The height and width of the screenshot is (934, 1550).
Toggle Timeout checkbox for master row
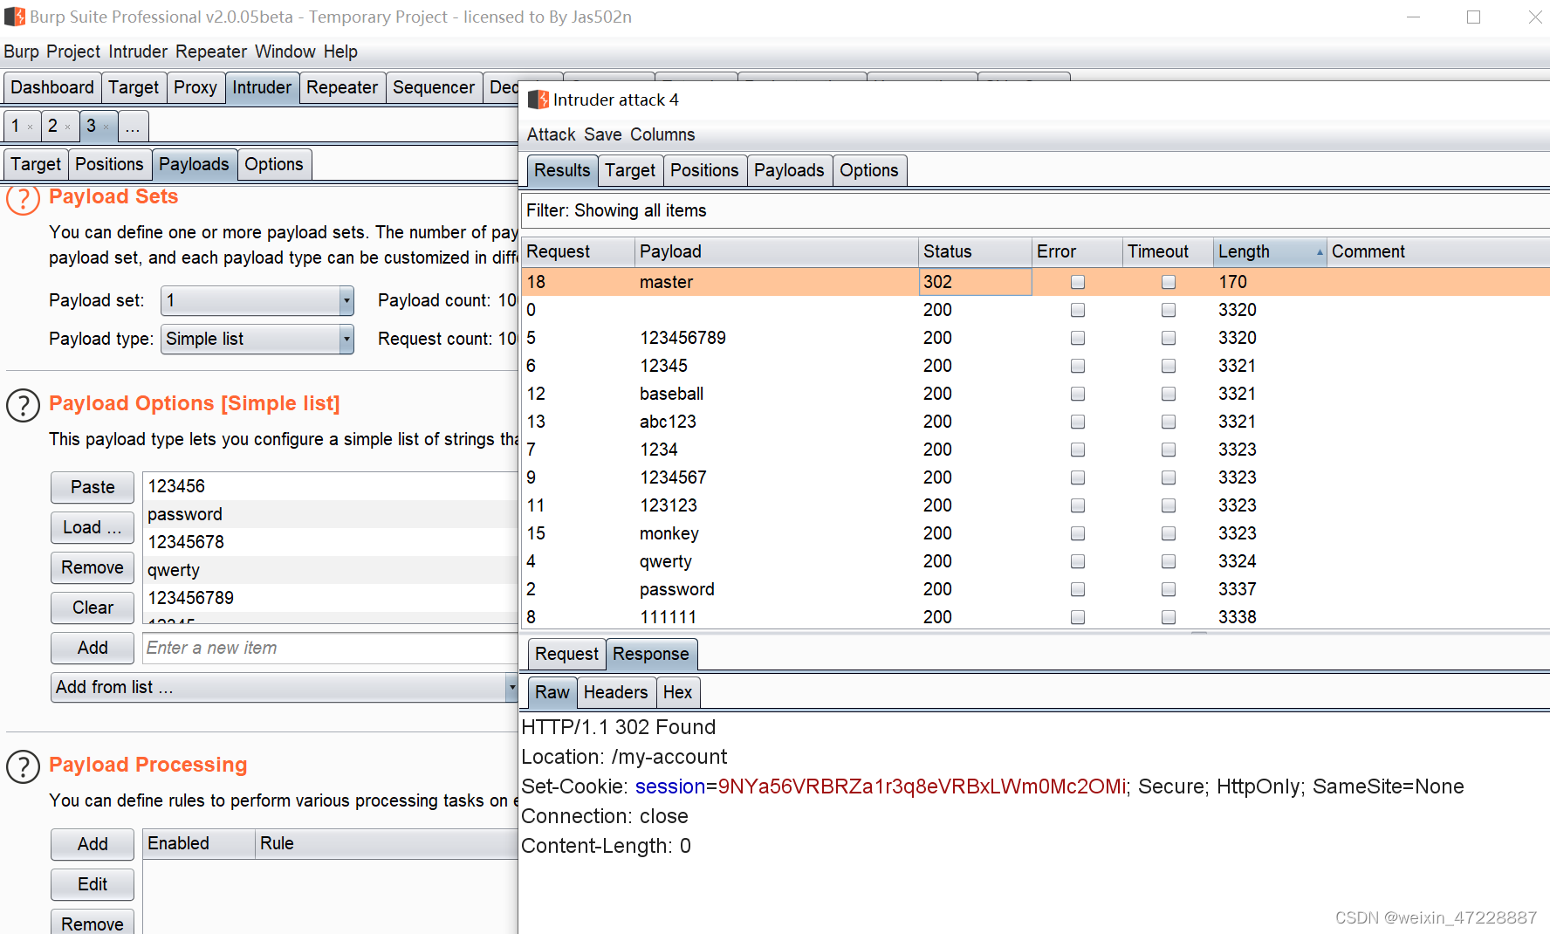click(x=1169, y=282)
